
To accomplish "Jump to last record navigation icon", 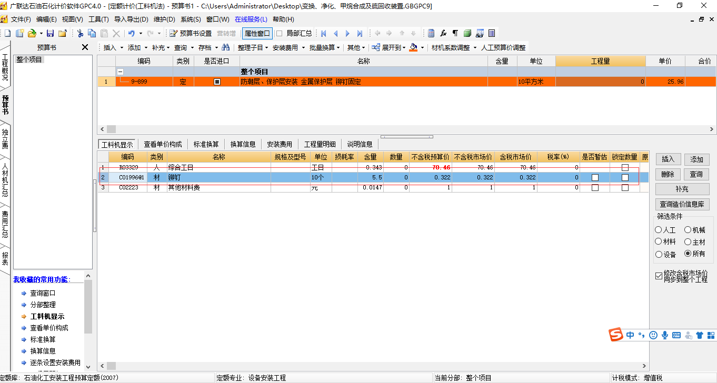I will point(360,33).
